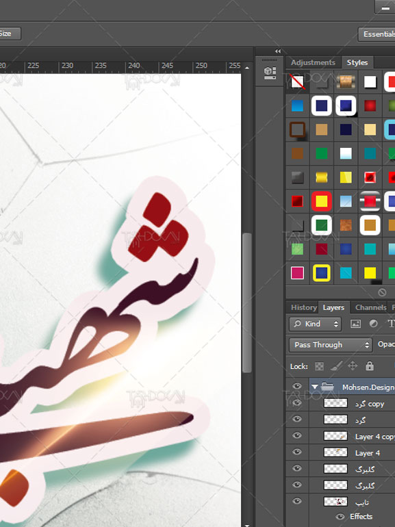Select the Layer 4 layer thumbnail
Viewport: 395px width, 527px height.
pyautogui.click(x=335, y=452)
